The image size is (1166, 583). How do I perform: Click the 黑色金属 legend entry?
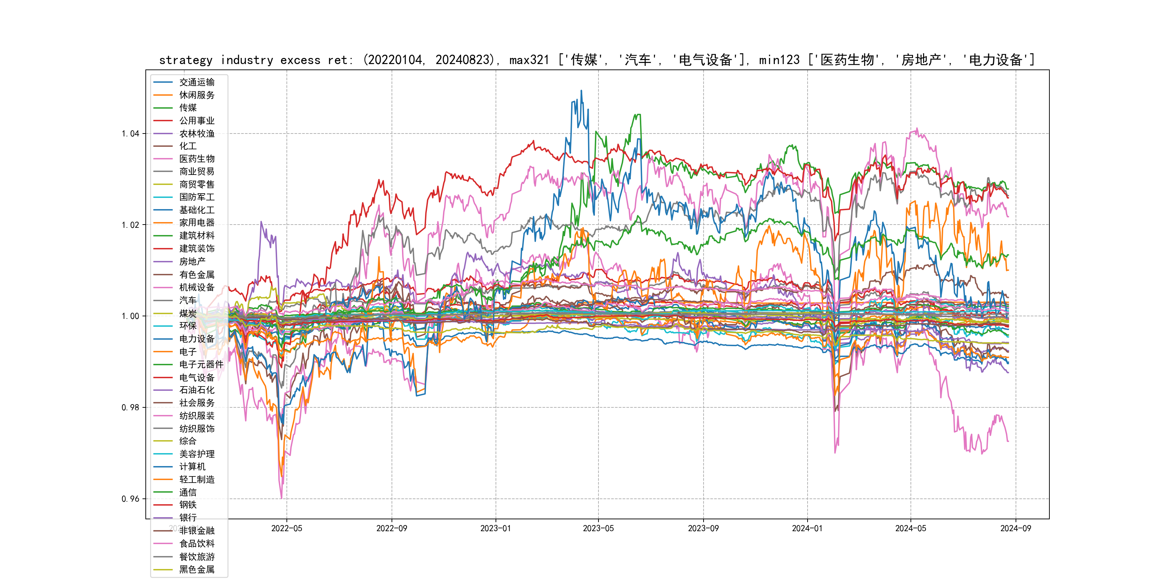(196, 569)
